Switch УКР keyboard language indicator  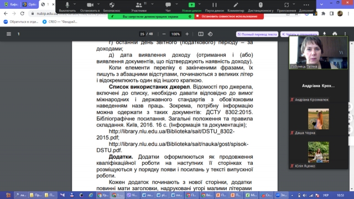pyautogui.click(x=326, y=195)
